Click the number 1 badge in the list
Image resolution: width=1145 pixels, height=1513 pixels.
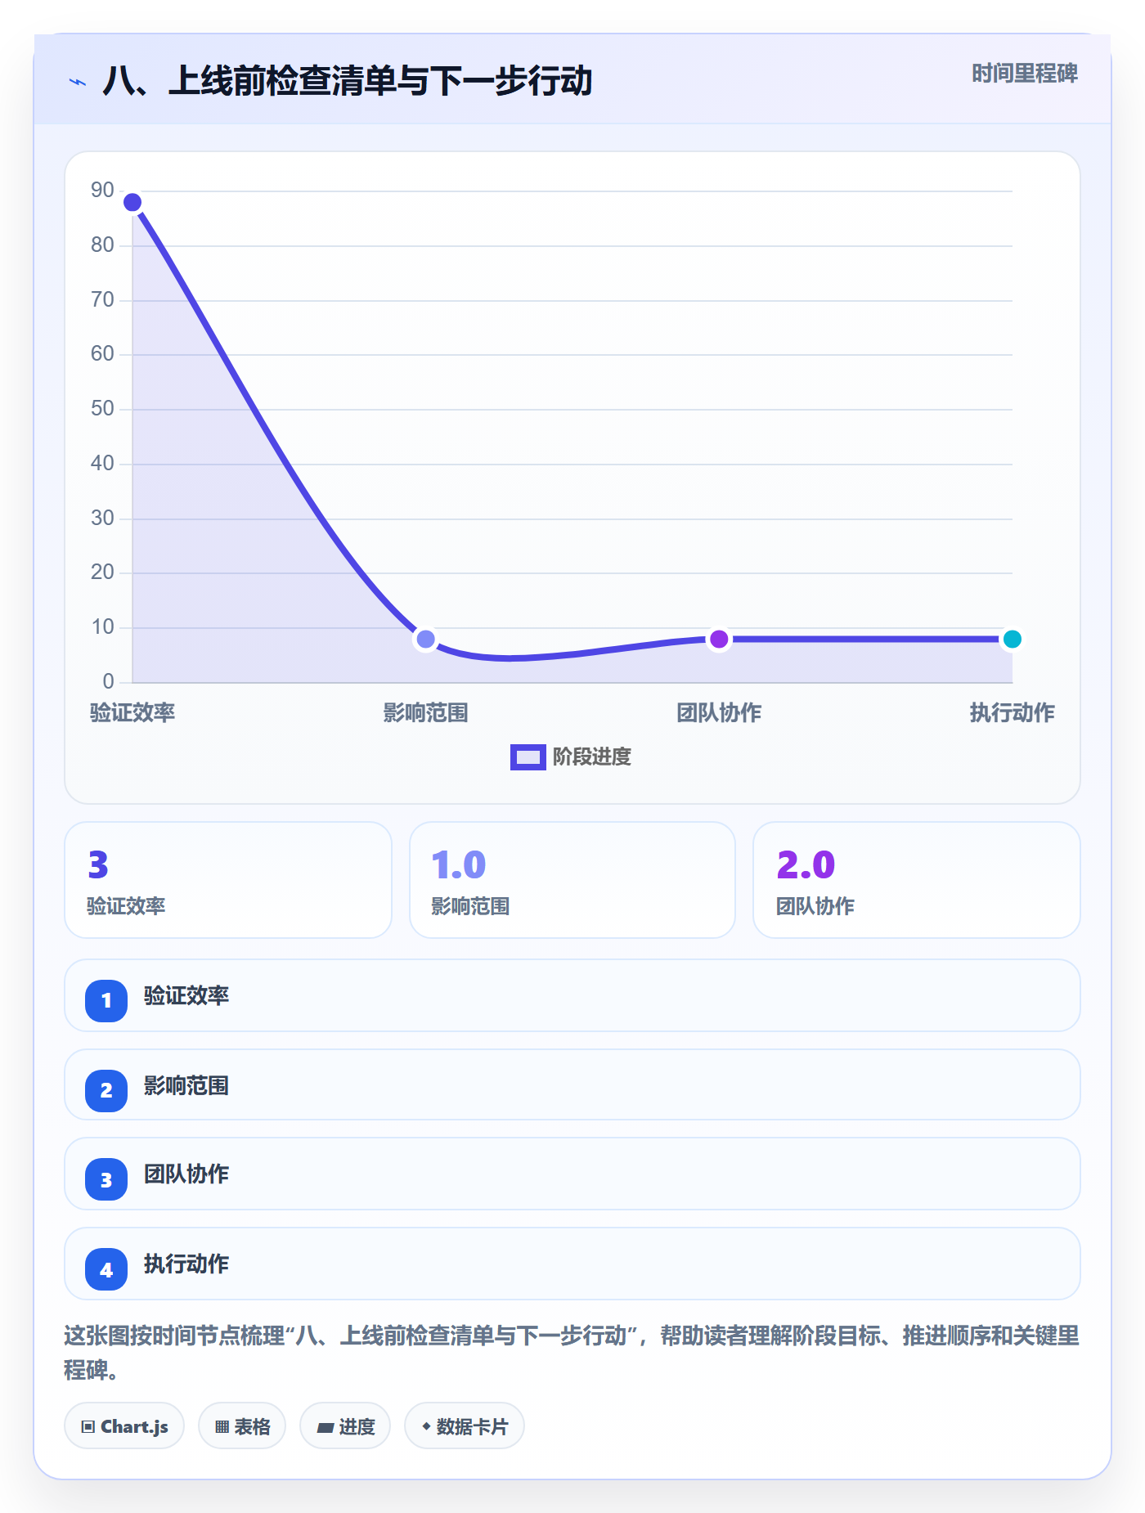(x=106, y=1000)
